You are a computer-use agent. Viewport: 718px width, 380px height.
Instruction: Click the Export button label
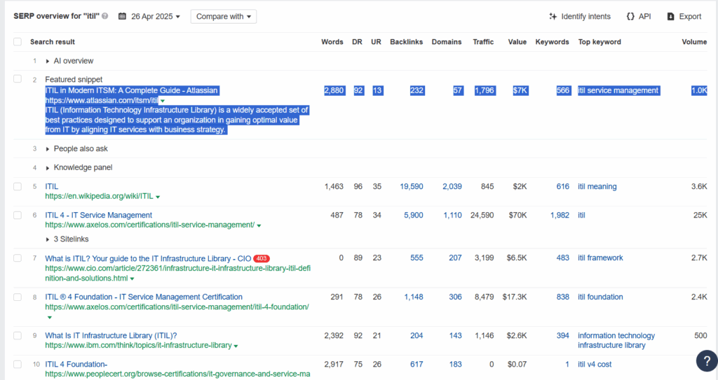tap(690, 17)
